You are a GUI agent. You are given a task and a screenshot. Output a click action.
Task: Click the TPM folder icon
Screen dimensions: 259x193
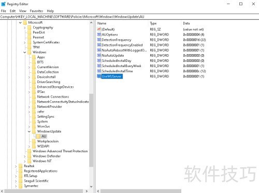30,47
